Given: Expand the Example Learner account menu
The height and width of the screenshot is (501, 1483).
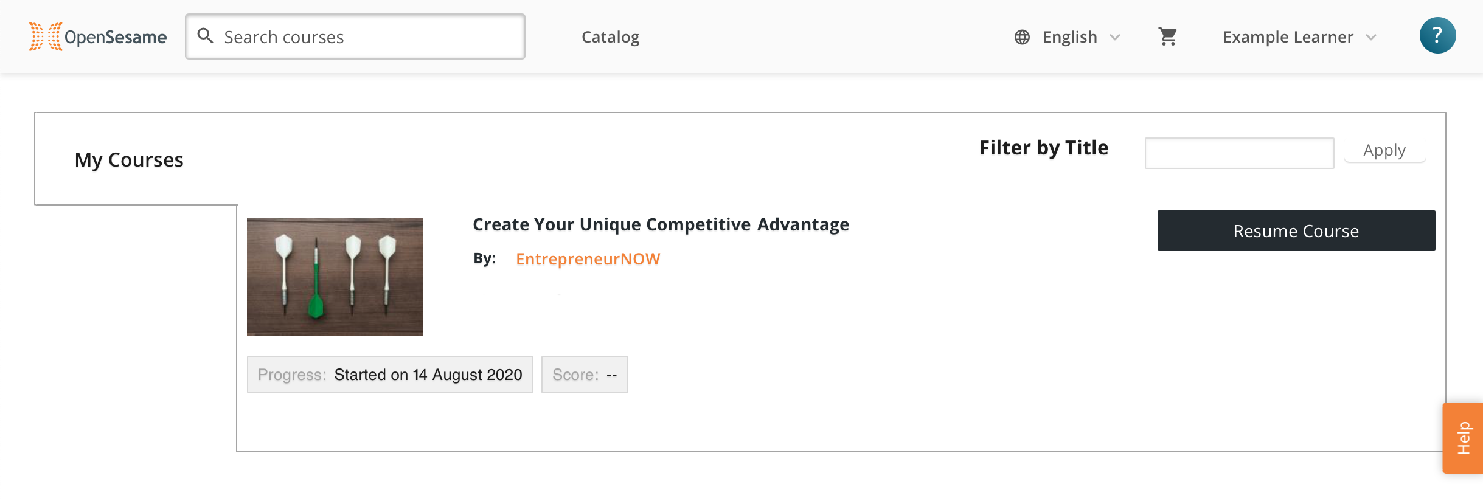Looking at the screenshot, I should 1300,37.
